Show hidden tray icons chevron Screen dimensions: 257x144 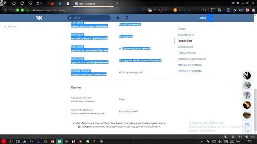coord(202,142)
